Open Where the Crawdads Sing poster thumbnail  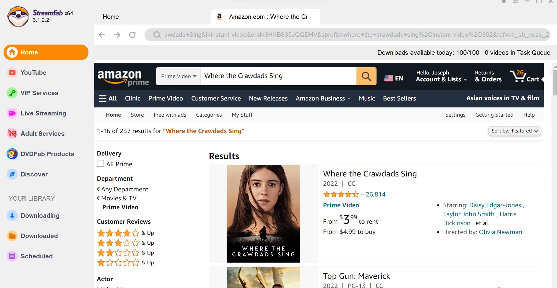click(263, 214)
